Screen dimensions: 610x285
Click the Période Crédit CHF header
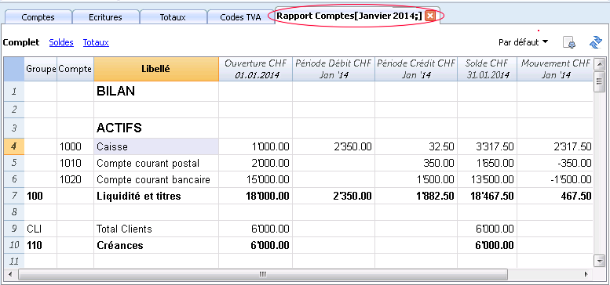416,69
